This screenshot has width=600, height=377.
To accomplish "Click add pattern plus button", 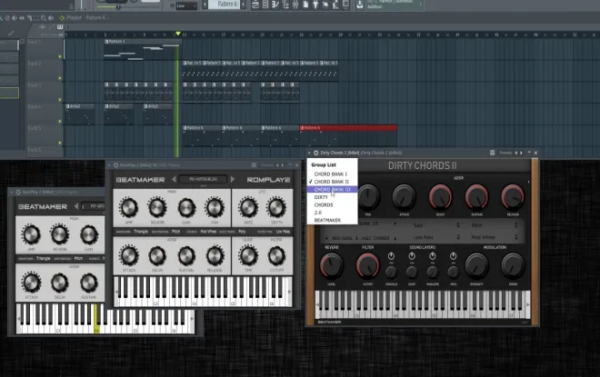I will 244,5.
